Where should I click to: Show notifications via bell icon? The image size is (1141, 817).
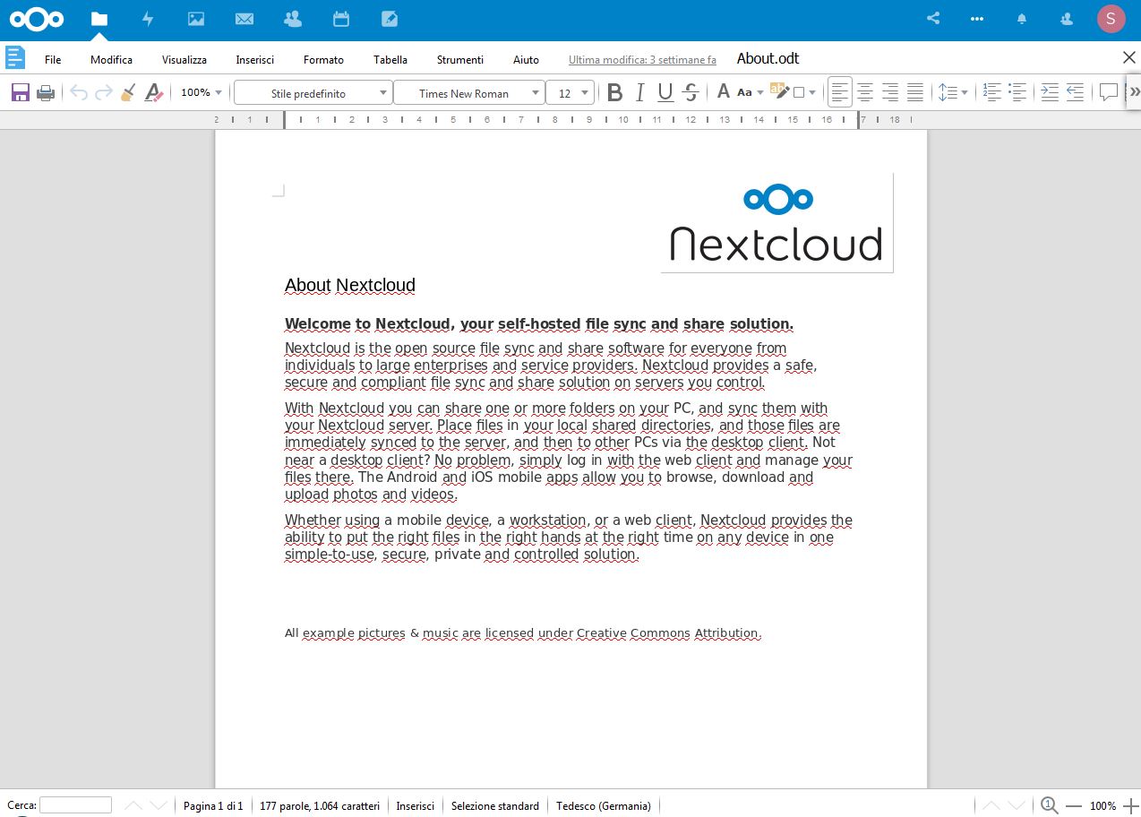click(x=1022, y=18)
